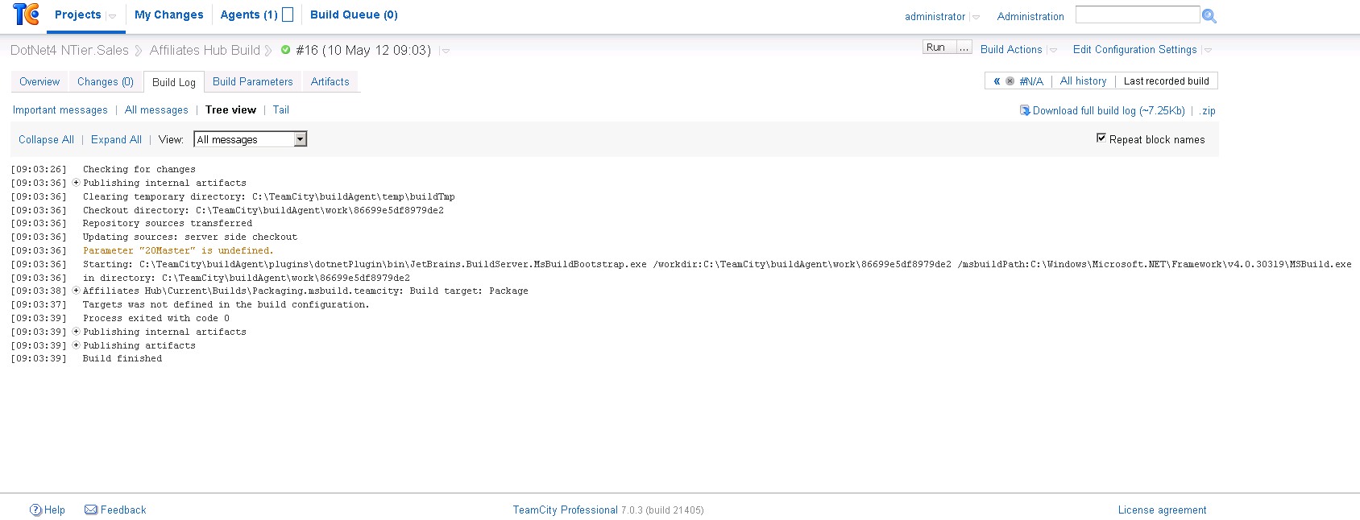Click Expand All link

(x=116, y=139)
